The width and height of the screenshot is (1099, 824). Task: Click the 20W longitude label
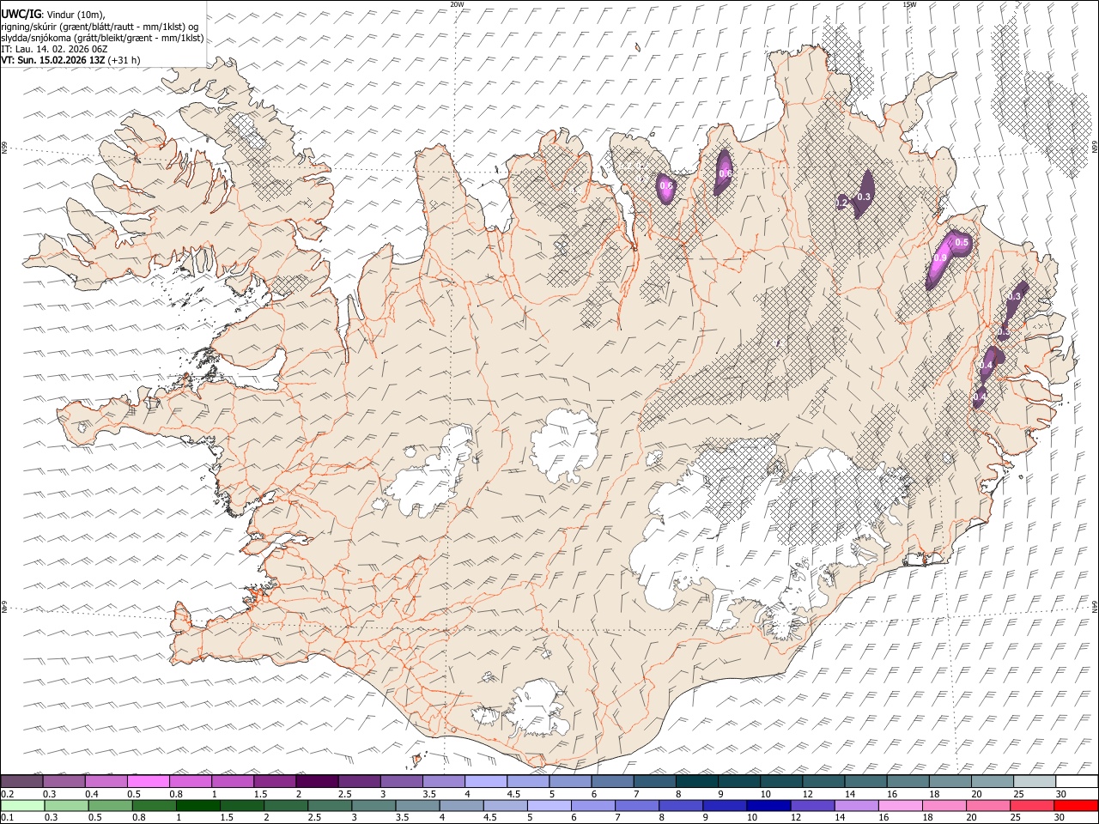point(457,4)
